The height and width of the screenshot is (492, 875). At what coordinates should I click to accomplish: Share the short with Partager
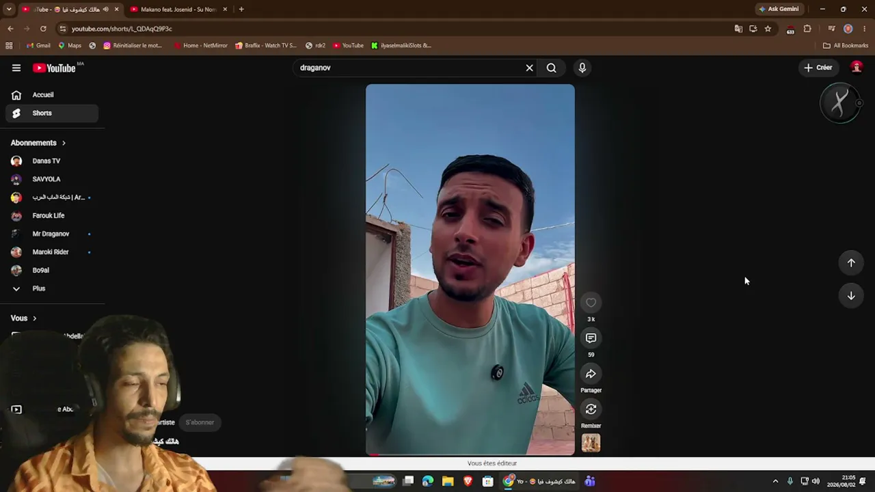click(x=591, y=374)
